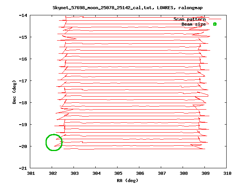245x184 pixels.
Task: Click the y-axis tick label -14
Action: (x=23, y=15)
